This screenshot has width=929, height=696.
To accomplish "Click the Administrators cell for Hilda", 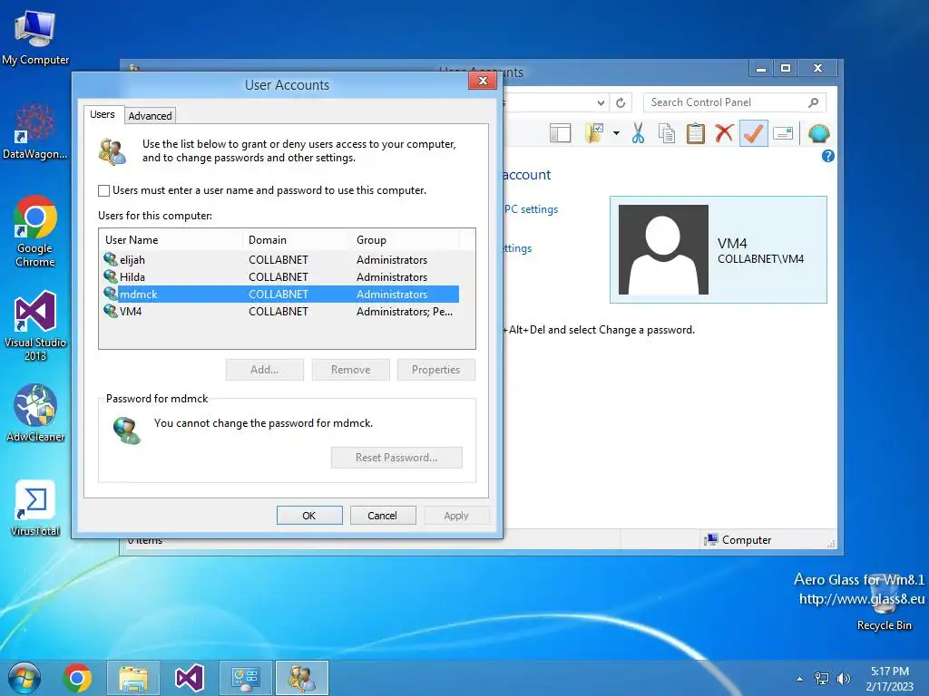I will [392, 277].
